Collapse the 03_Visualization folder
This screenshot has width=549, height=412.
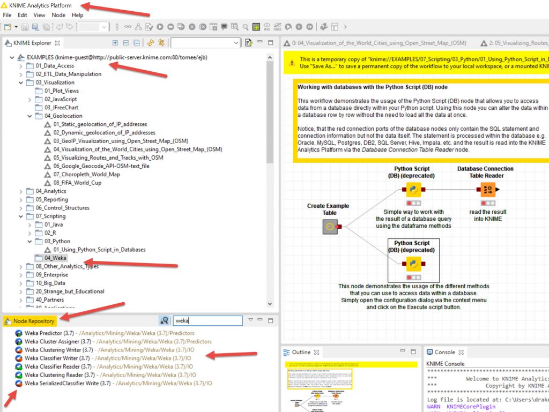(21, 83)
